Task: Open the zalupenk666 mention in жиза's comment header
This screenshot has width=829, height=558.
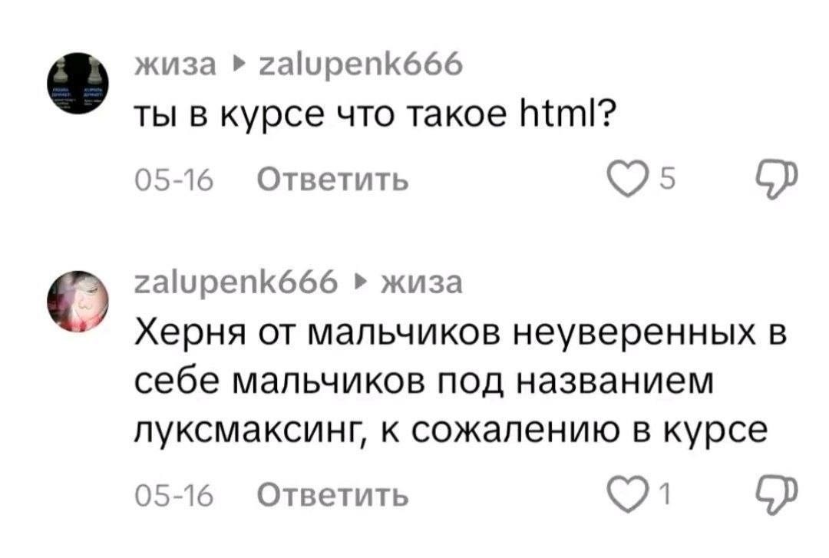Action: (361, 65)
